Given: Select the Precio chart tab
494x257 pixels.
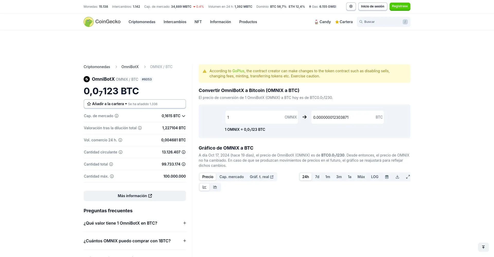Looking at the screenshot, I should (208, 177).
